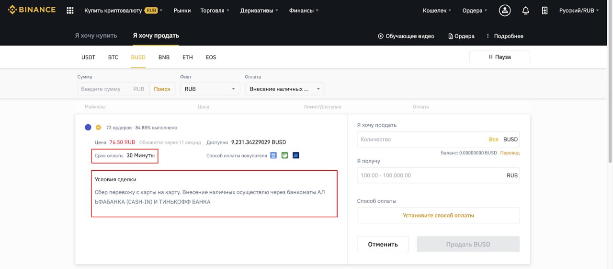
Task: Open the notifications bell icon
Action: point(525,10)
